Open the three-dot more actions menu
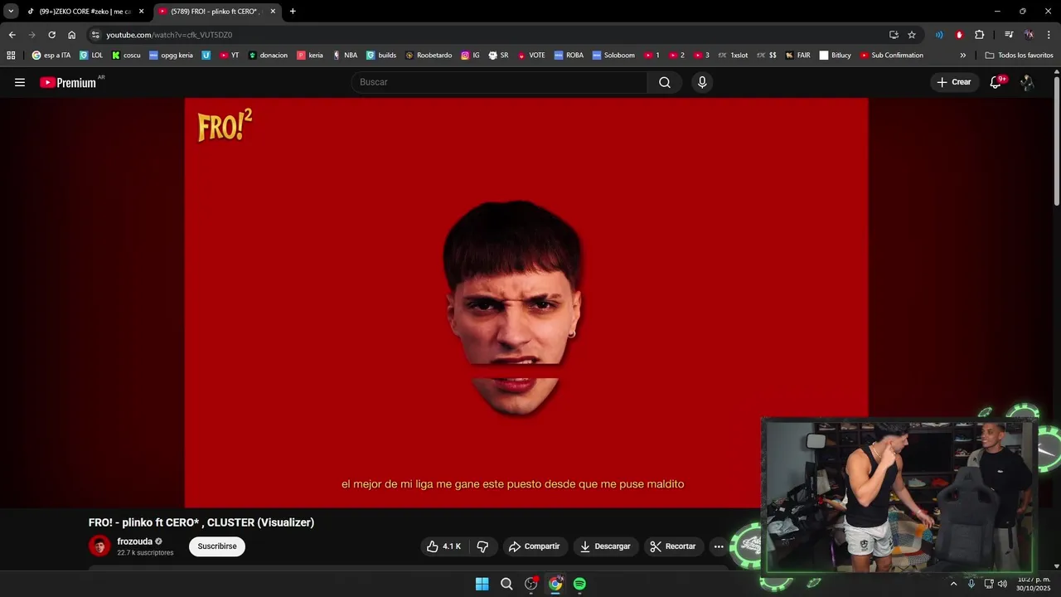 719,546
